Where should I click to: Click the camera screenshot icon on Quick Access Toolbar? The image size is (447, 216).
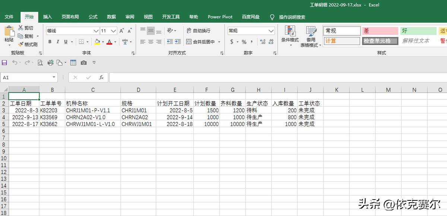click(x=83, y=63)
